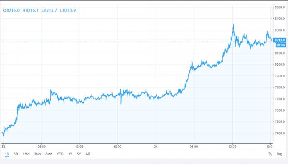Click the open value O8216.0 in legend
The height and width of the screenshot is (164, 288).
pos(12,10)
